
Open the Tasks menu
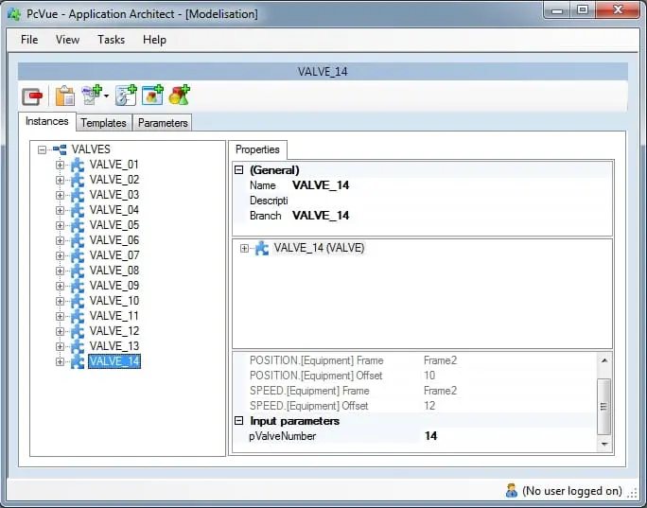pyautogui.click(x=111, y=40)
